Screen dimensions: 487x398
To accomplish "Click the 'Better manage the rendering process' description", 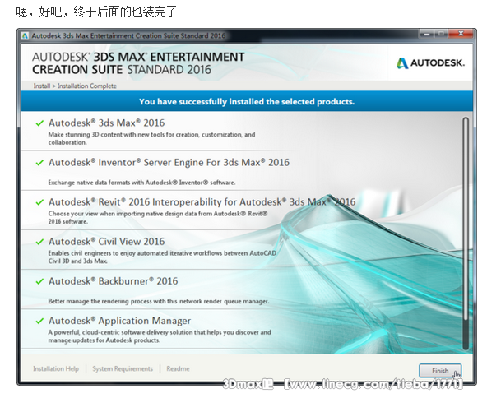I will [159, 301].
